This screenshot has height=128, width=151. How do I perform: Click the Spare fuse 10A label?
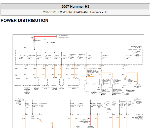click(35, 105)
